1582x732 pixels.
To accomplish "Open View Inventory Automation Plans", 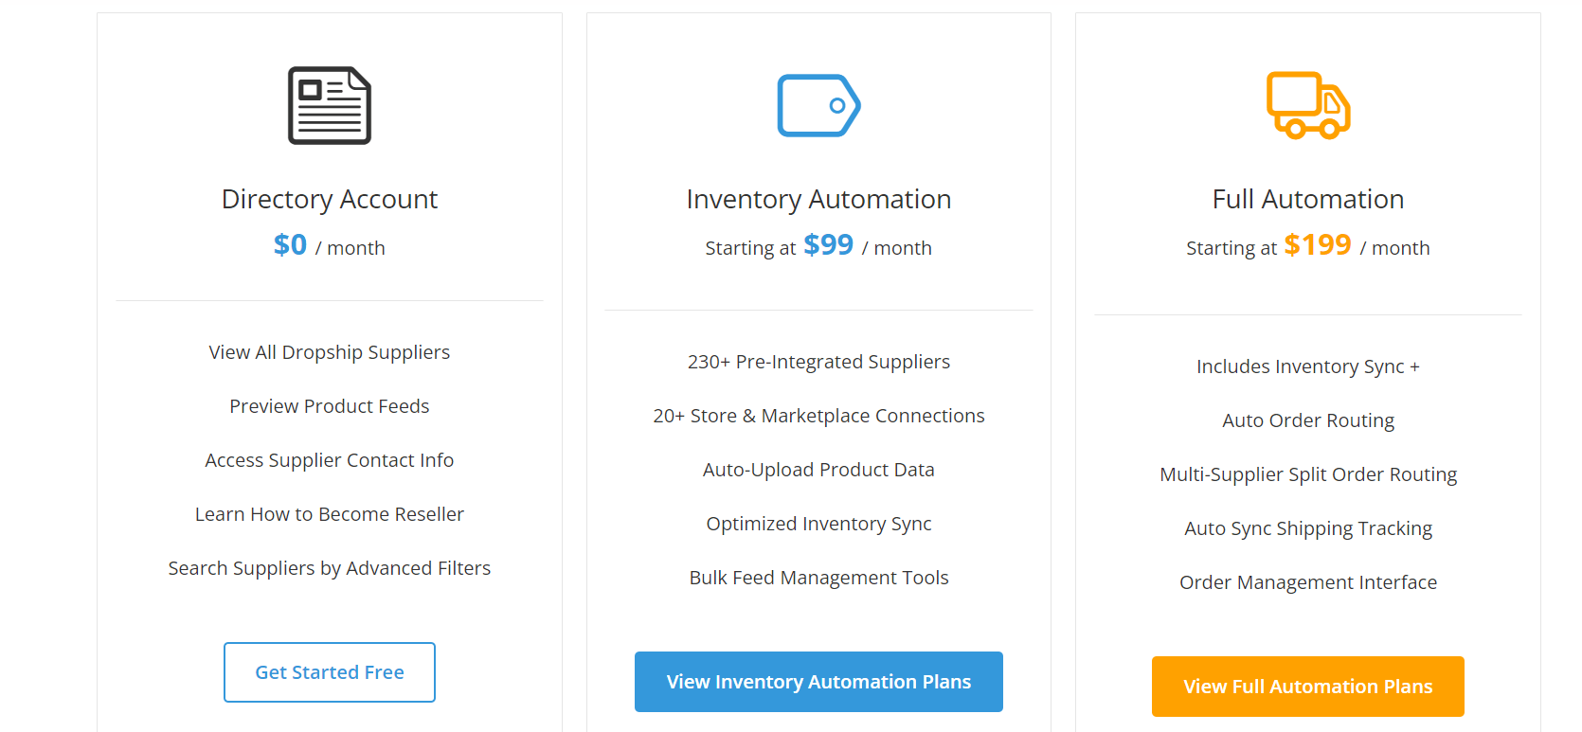I will point(818,682).
